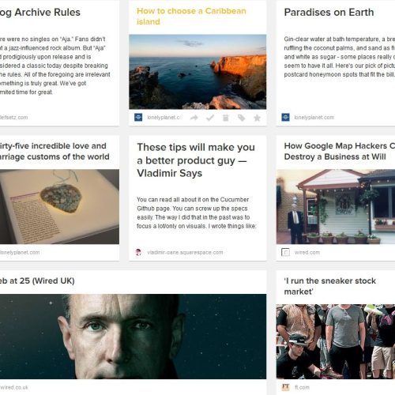The width and height of the screenshot is (395, 395).
Task: Click the heart-shaped stone thumbnail
Action: [x=59, y=206]
